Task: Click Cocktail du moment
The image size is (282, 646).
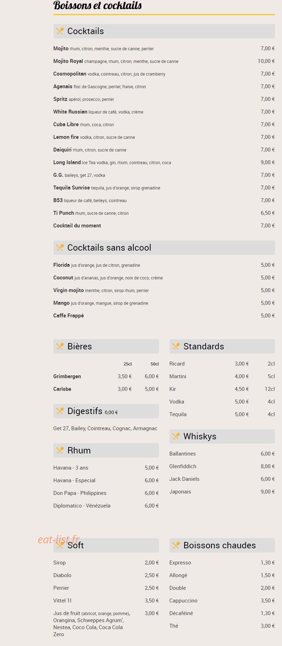Action: point(77,226)
